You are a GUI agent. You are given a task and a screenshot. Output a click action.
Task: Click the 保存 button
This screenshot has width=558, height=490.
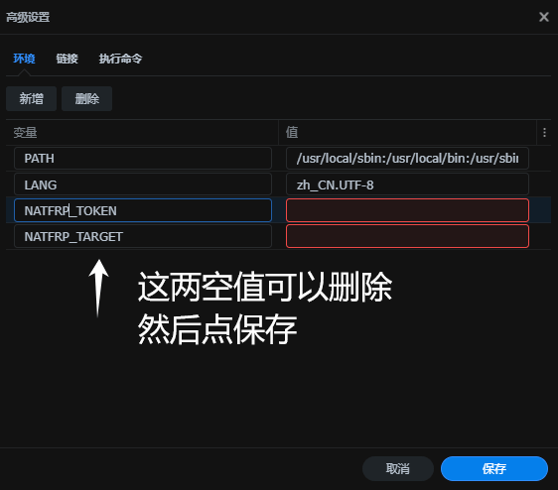click(494, 468)
